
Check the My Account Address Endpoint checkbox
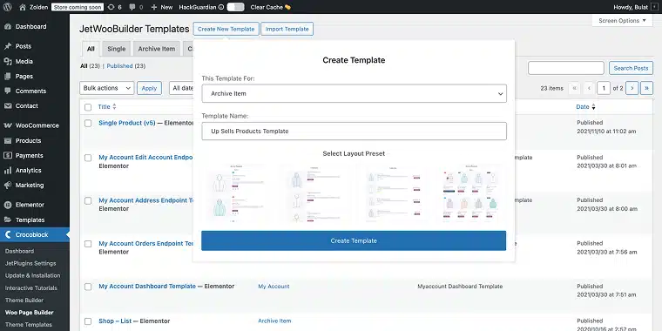coord(88,200)
